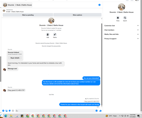Screen dimensions: 142x118
Task: Edit the group name with the pencil icon
Action: coord(55,34)
